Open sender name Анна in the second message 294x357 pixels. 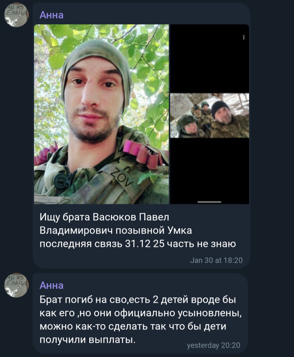coord(52,285)
